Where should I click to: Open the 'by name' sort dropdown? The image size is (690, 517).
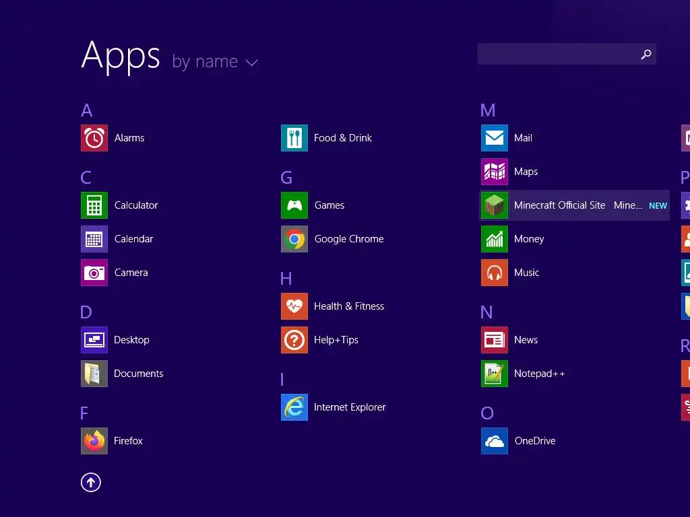tap(214, 61)
